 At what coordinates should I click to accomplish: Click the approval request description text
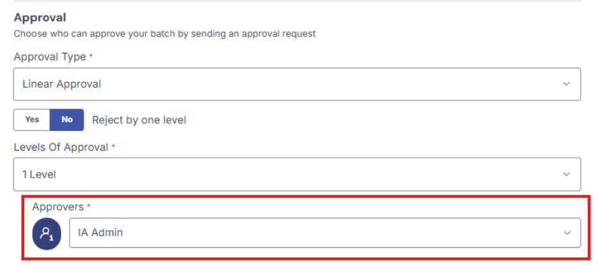(165, 34)
